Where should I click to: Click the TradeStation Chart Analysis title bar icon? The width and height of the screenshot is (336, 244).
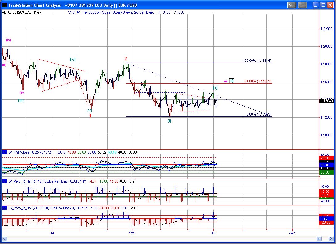coord(4,5)
